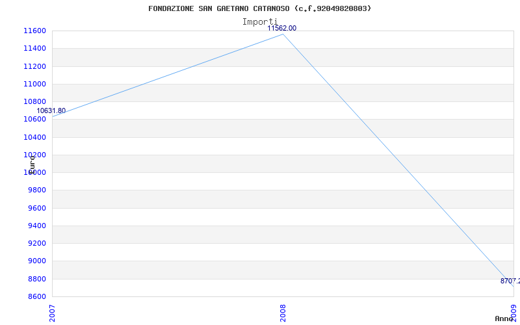The height and width of the screenshot is (325, 520).
Task: Click the y-axis value 10400
Action: pyautogui.click(x=34, y=137)
